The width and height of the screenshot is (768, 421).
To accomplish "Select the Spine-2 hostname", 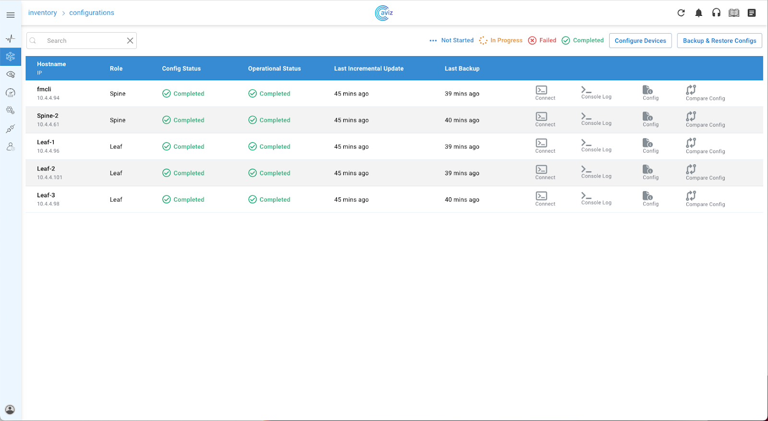I will pyautogui.click(x=48, y=116).
